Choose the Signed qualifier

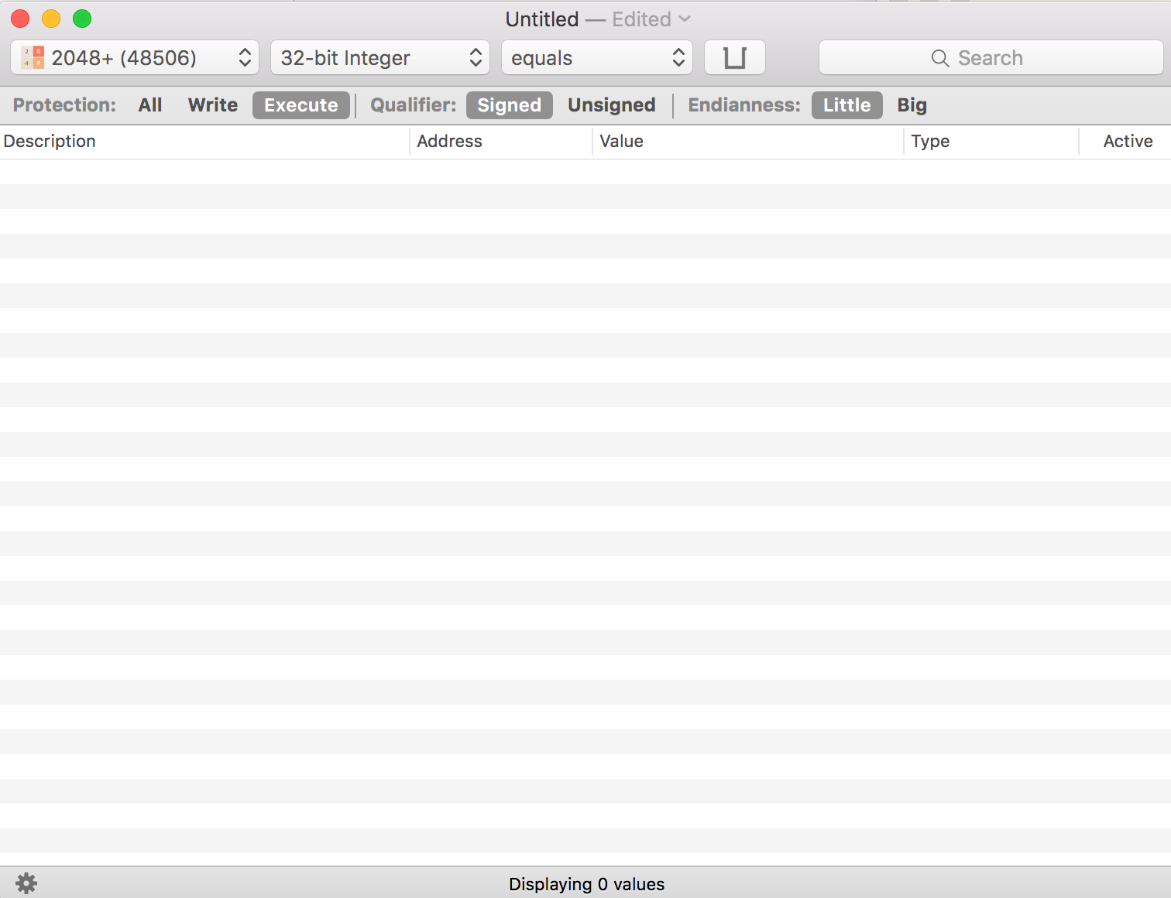[510, 105]
